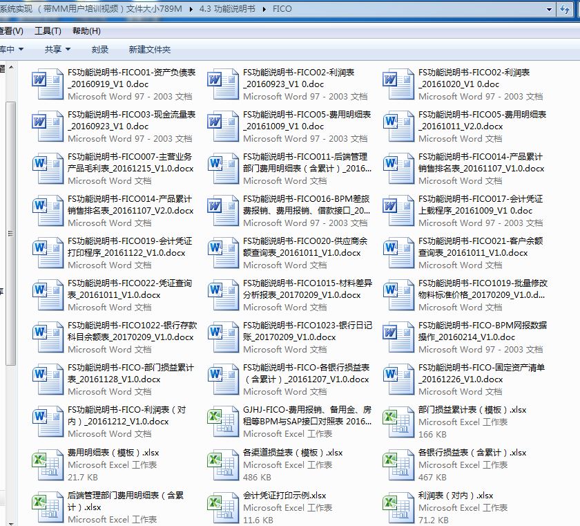Expand the 共享 dropdown in toolbar
Viewport: 580px width, 526px height.
[x=57, y=49]
